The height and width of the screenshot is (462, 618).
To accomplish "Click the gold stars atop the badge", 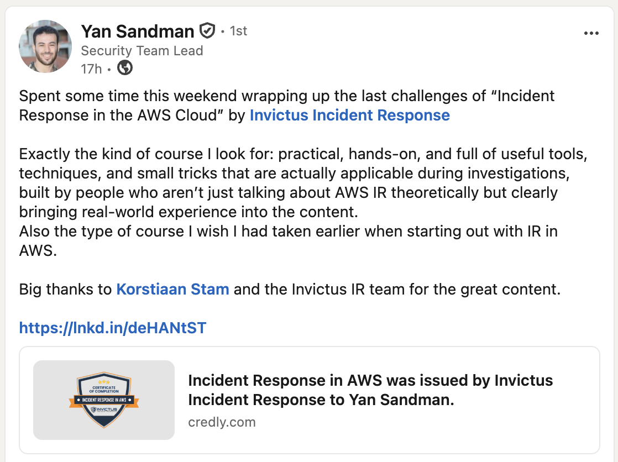I will tap(104, 382).
